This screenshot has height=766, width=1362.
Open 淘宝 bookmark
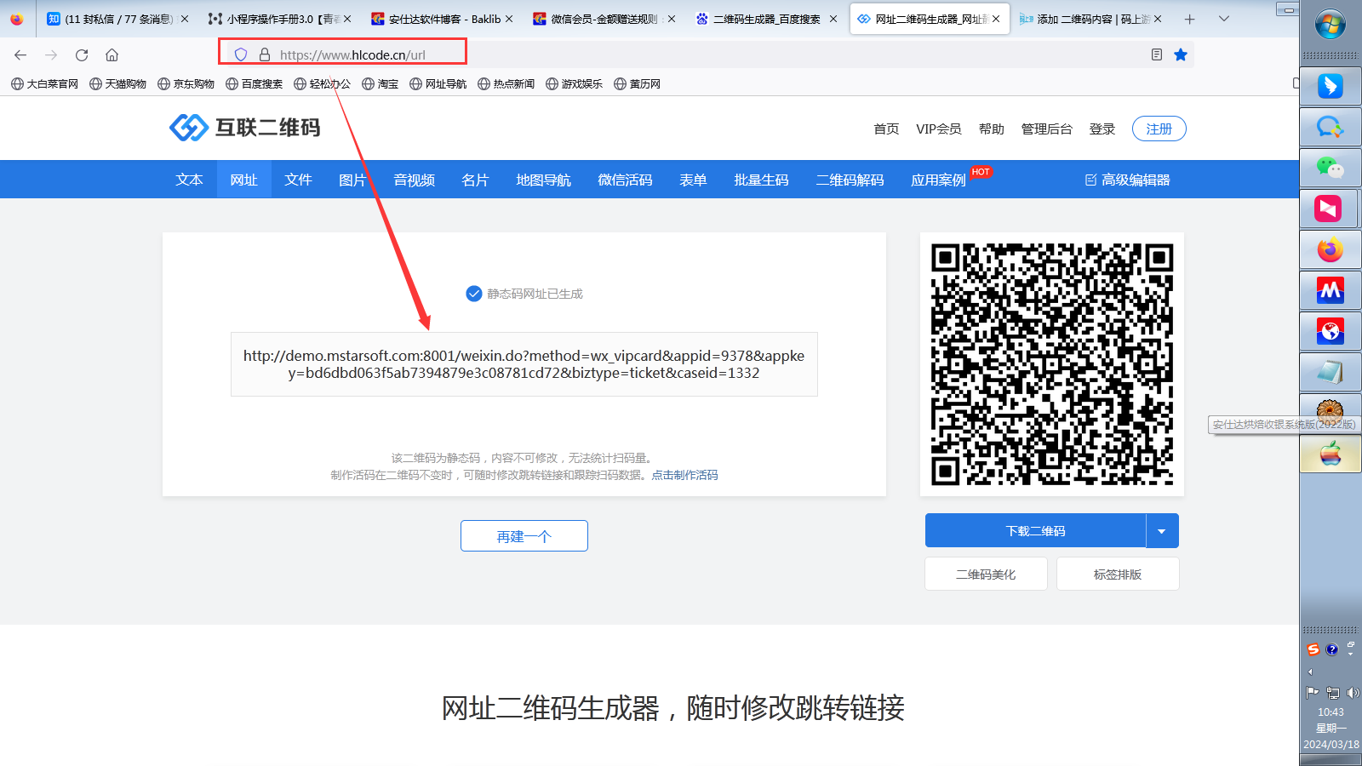(x=381, y=83)
